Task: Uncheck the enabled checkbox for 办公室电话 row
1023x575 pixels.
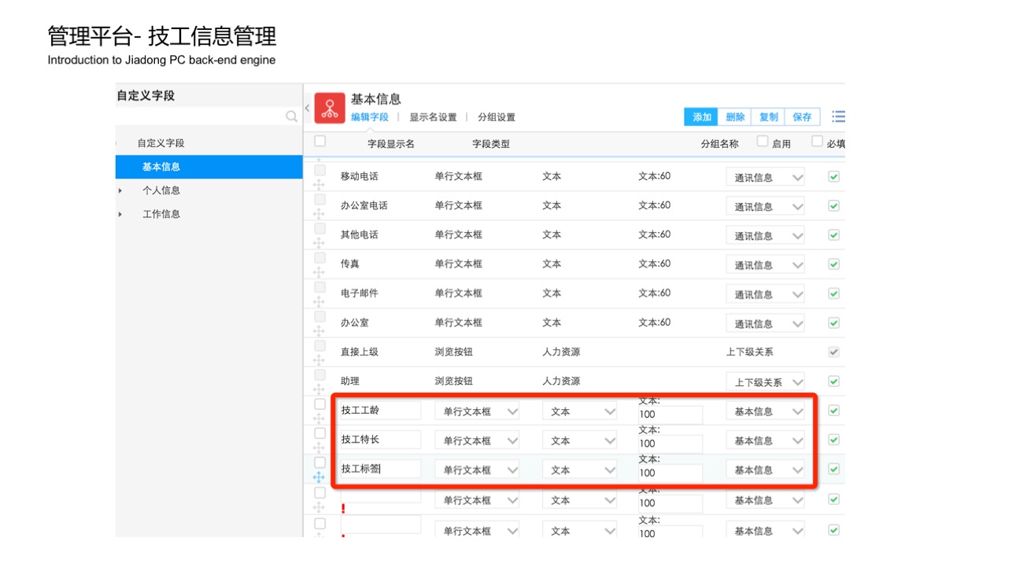Action: pos(833,206)
